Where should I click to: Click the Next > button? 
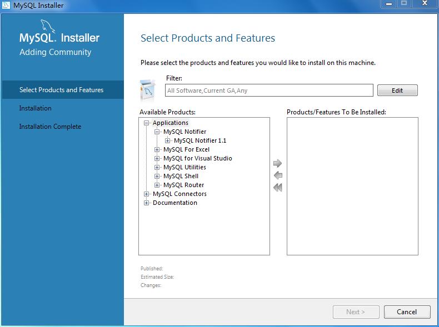pyautogui.click(x=356, y=312)
